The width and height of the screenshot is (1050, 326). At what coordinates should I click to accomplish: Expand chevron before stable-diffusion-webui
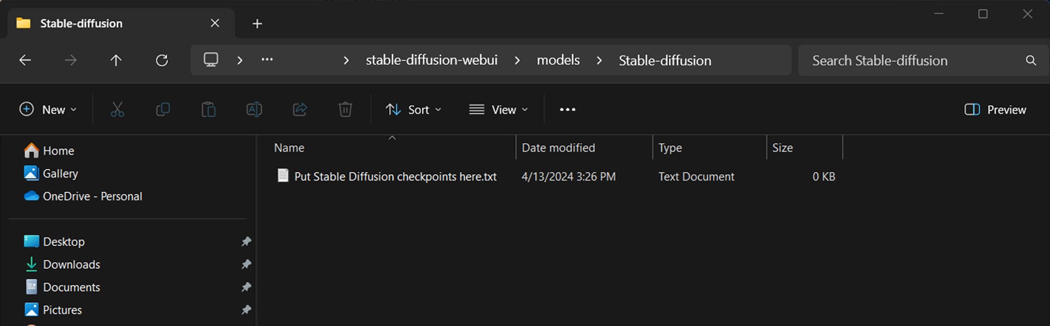pos(346,60)
